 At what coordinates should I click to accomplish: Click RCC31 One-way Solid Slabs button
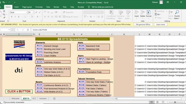[39, 68]
